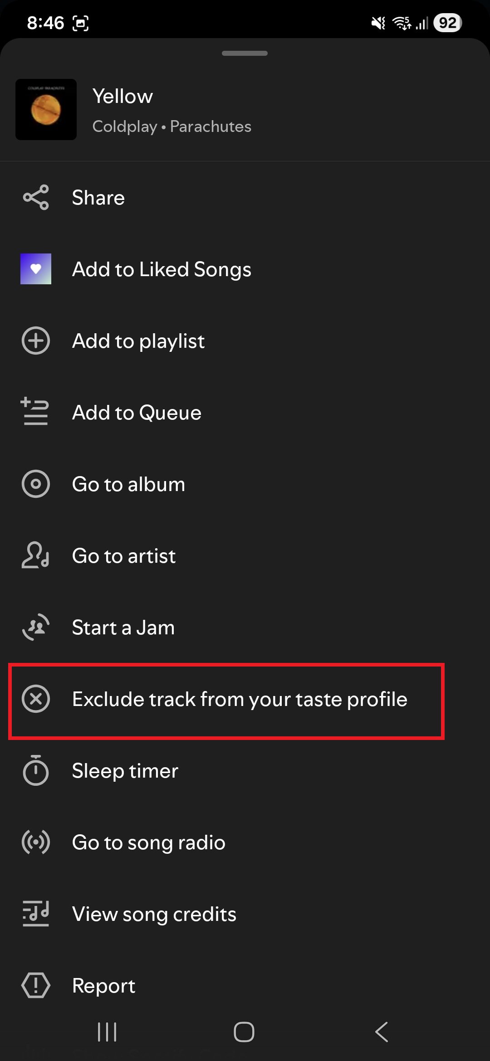490x1061 pixels.
Task: Tap the Parachutes album artwork thumbnail
Action: click(46, 109)
